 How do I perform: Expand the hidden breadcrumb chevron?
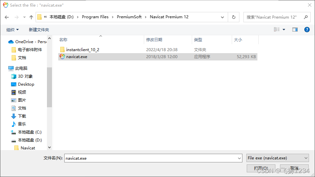[45, 17]
